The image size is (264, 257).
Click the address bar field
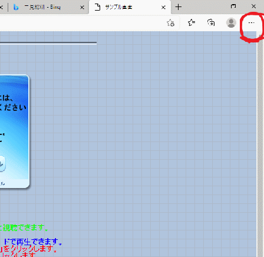pos(90,23)
